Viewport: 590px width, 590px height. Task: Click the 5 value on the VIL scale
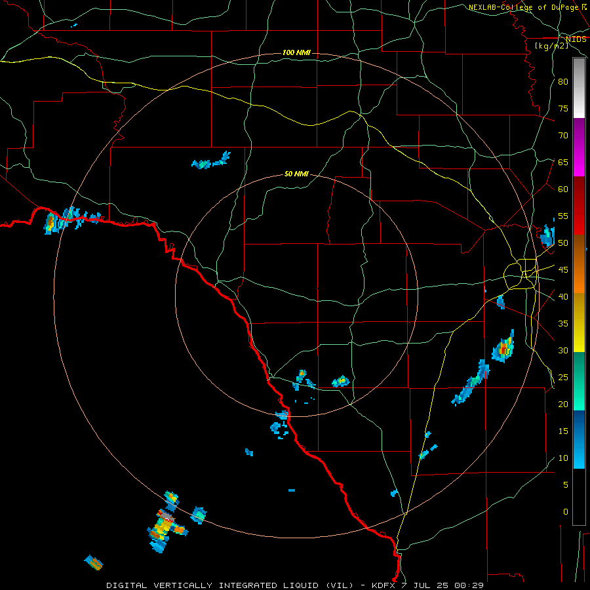pyautogui.click(x=566, y=485)
